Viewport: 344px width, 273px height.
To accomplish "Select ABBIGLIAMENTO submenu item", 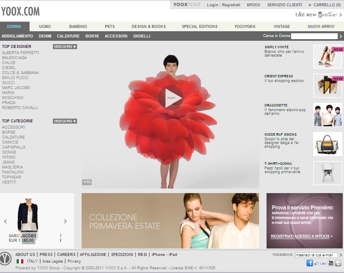I will 17,36.
